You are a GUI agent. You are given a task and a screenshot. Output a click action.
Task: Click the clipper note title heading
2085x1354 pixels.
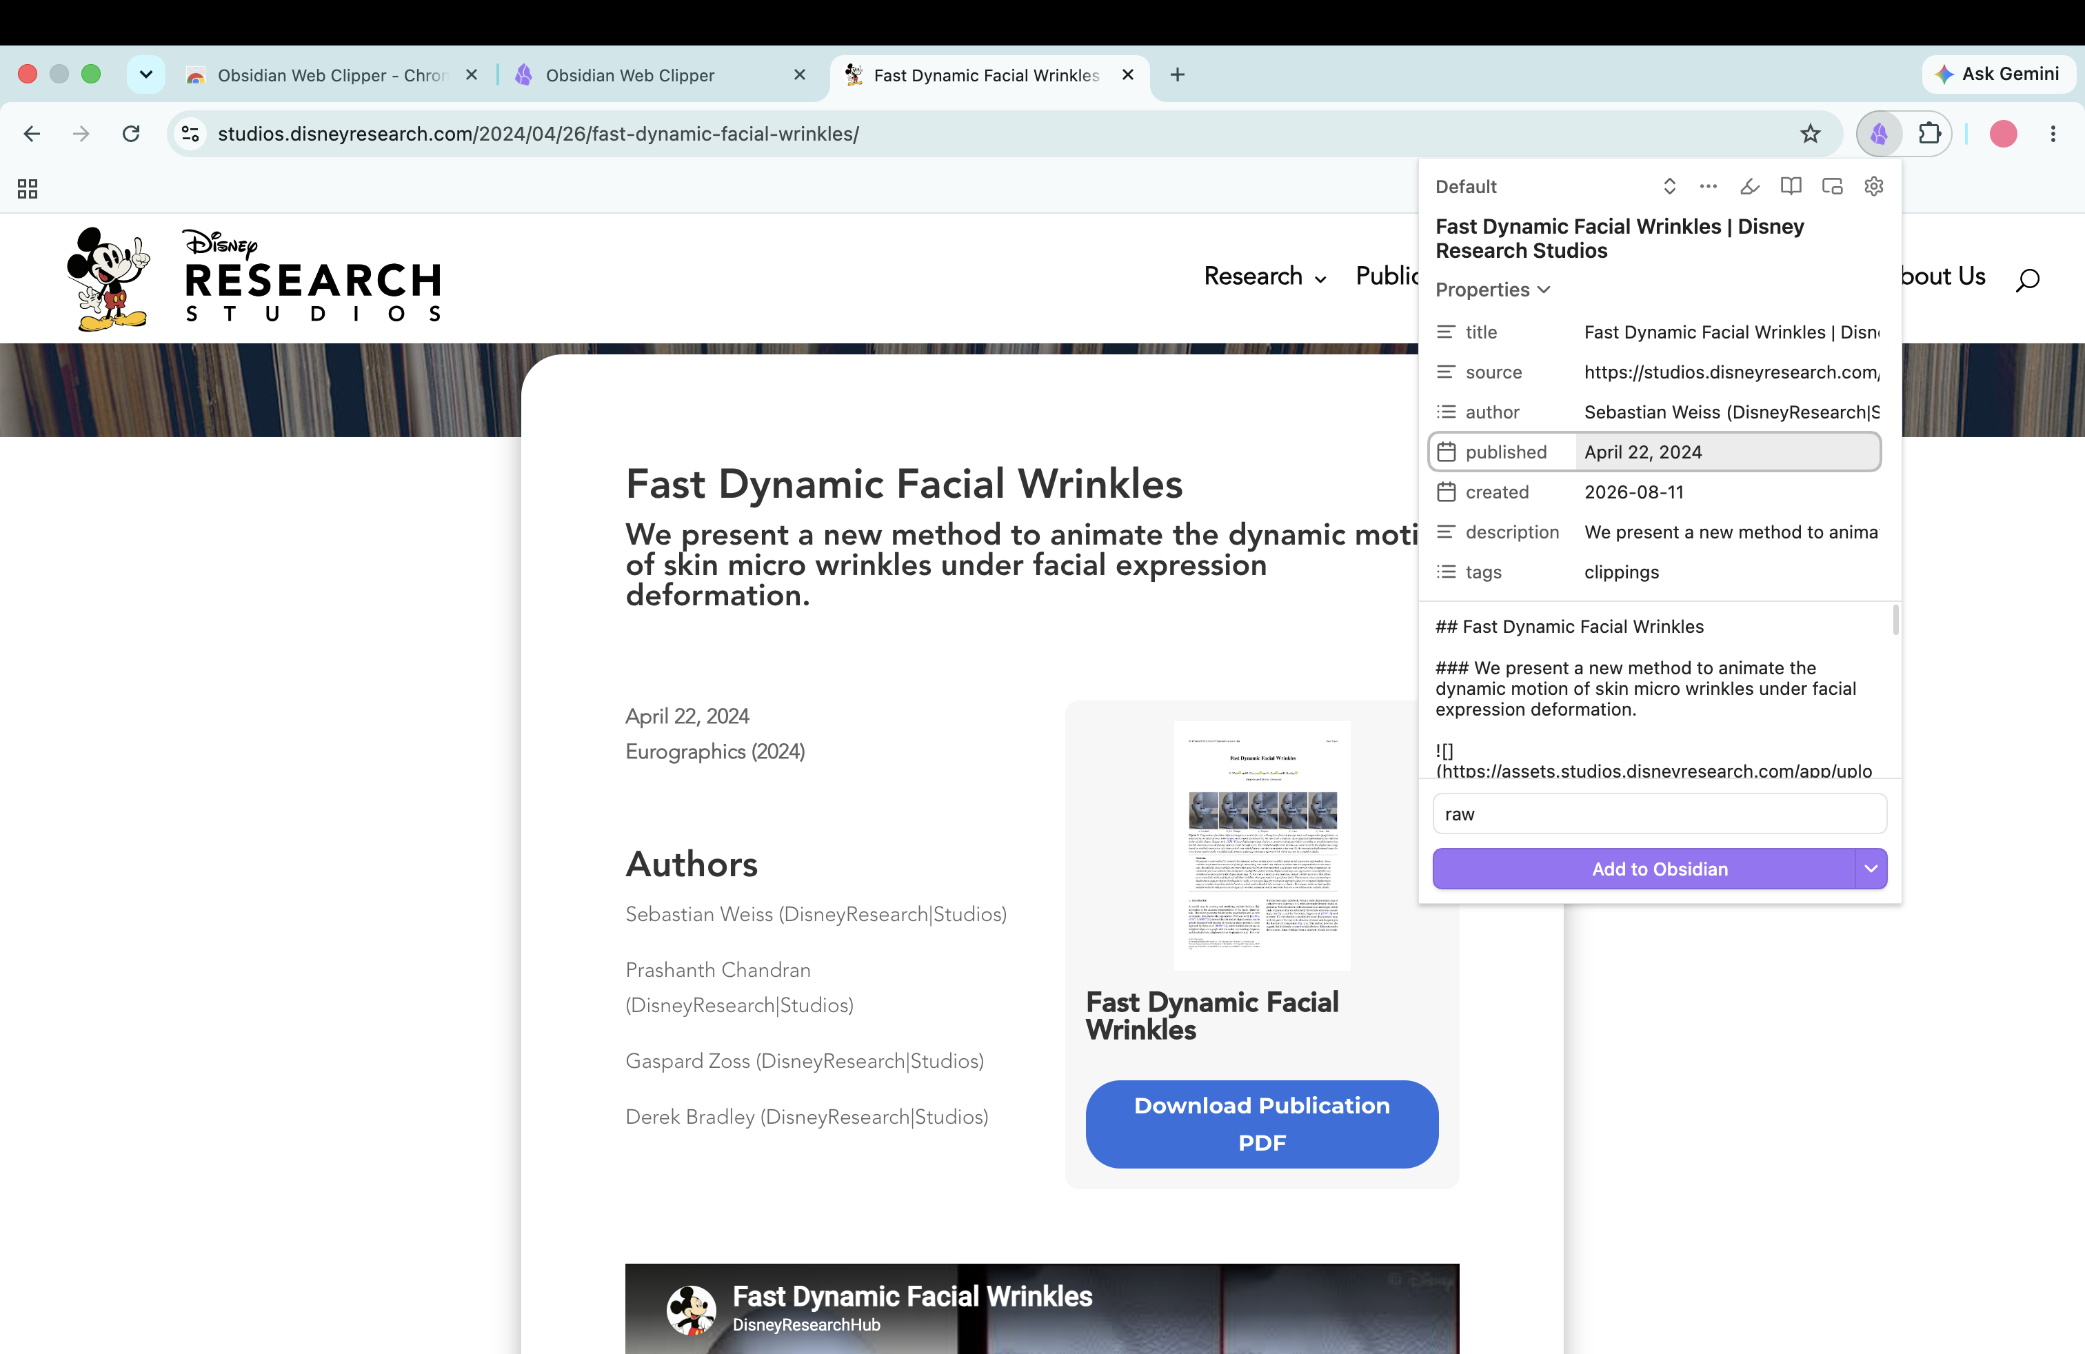click(1619, 239)
